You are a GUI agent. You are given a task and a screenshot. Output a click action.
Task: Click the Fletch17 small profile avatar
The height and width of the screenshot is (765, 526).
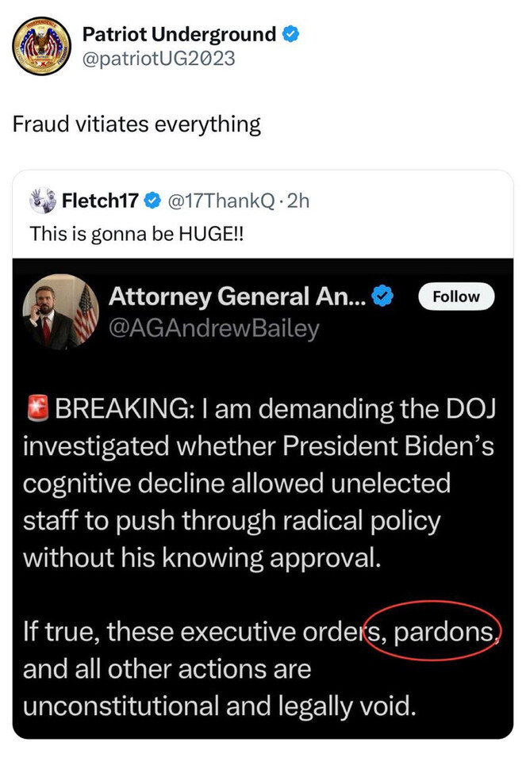pyautogui.click(x=43, y=201)
